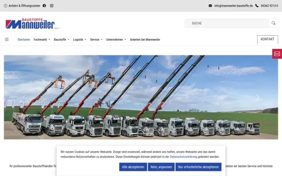Click the clock icon beside Anfahrt & Öffnungszeiten
The height and width of the screenshot is (176, 282).
[6, 6]
